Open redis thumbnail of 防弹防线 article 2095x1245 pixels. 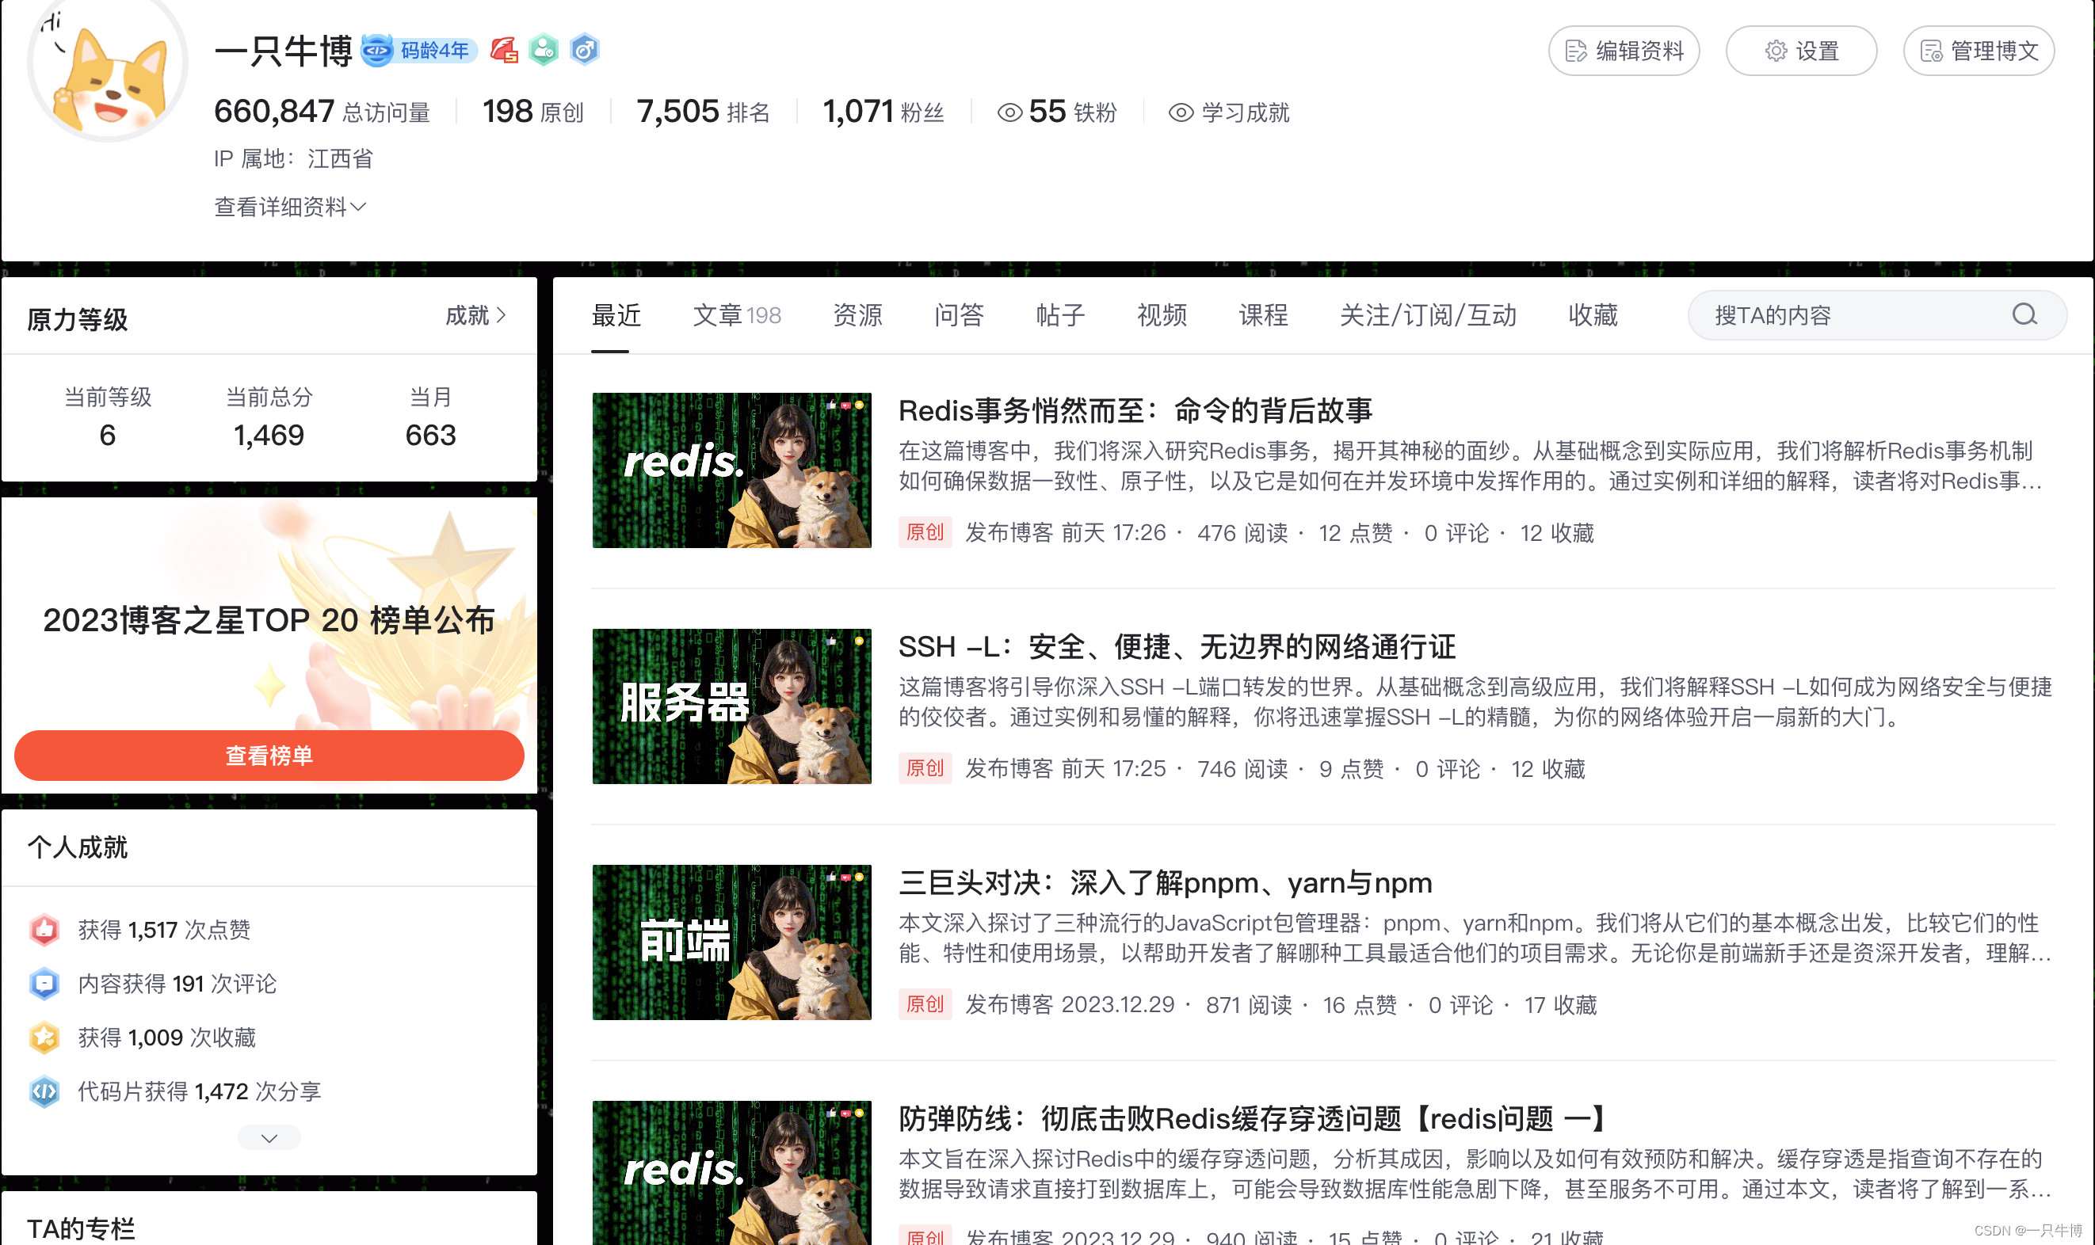point(731,1172)
